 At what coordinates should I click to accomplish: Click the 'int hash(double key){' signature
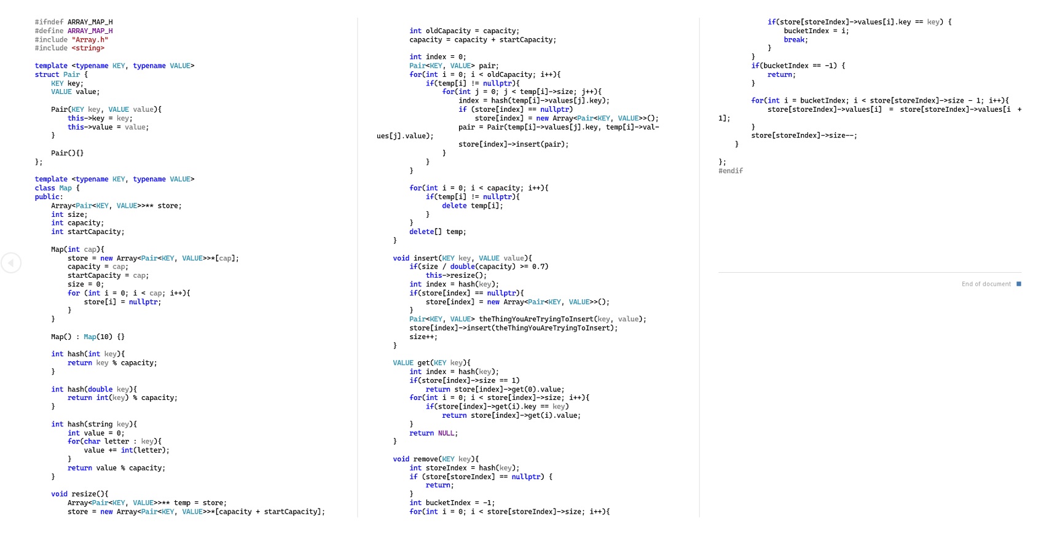tap(94, 389)
